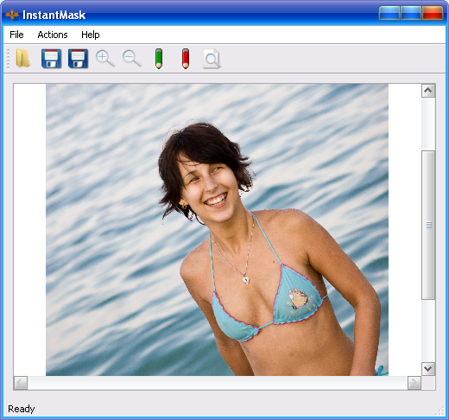Open the File menu
Image resolution: width=449 pixels, height=420 pixels.
click(16, 35)
